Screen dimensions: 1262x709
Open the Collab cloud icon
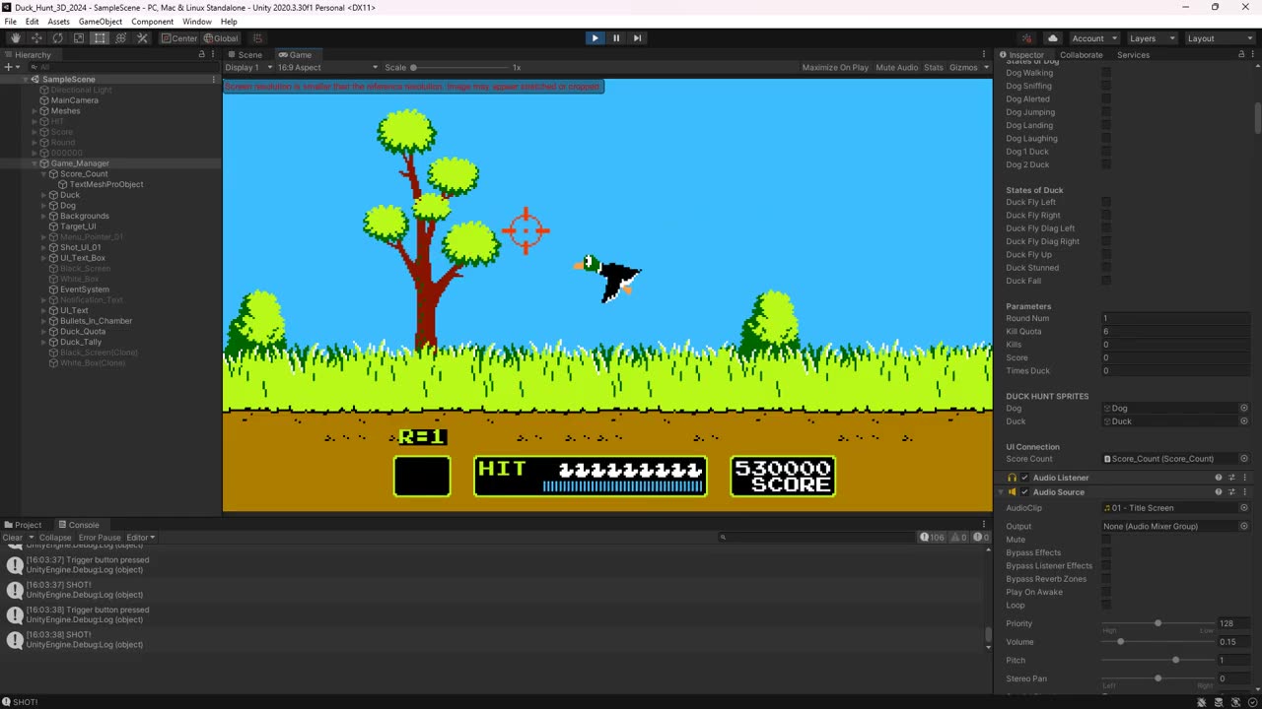(1052, 38)
